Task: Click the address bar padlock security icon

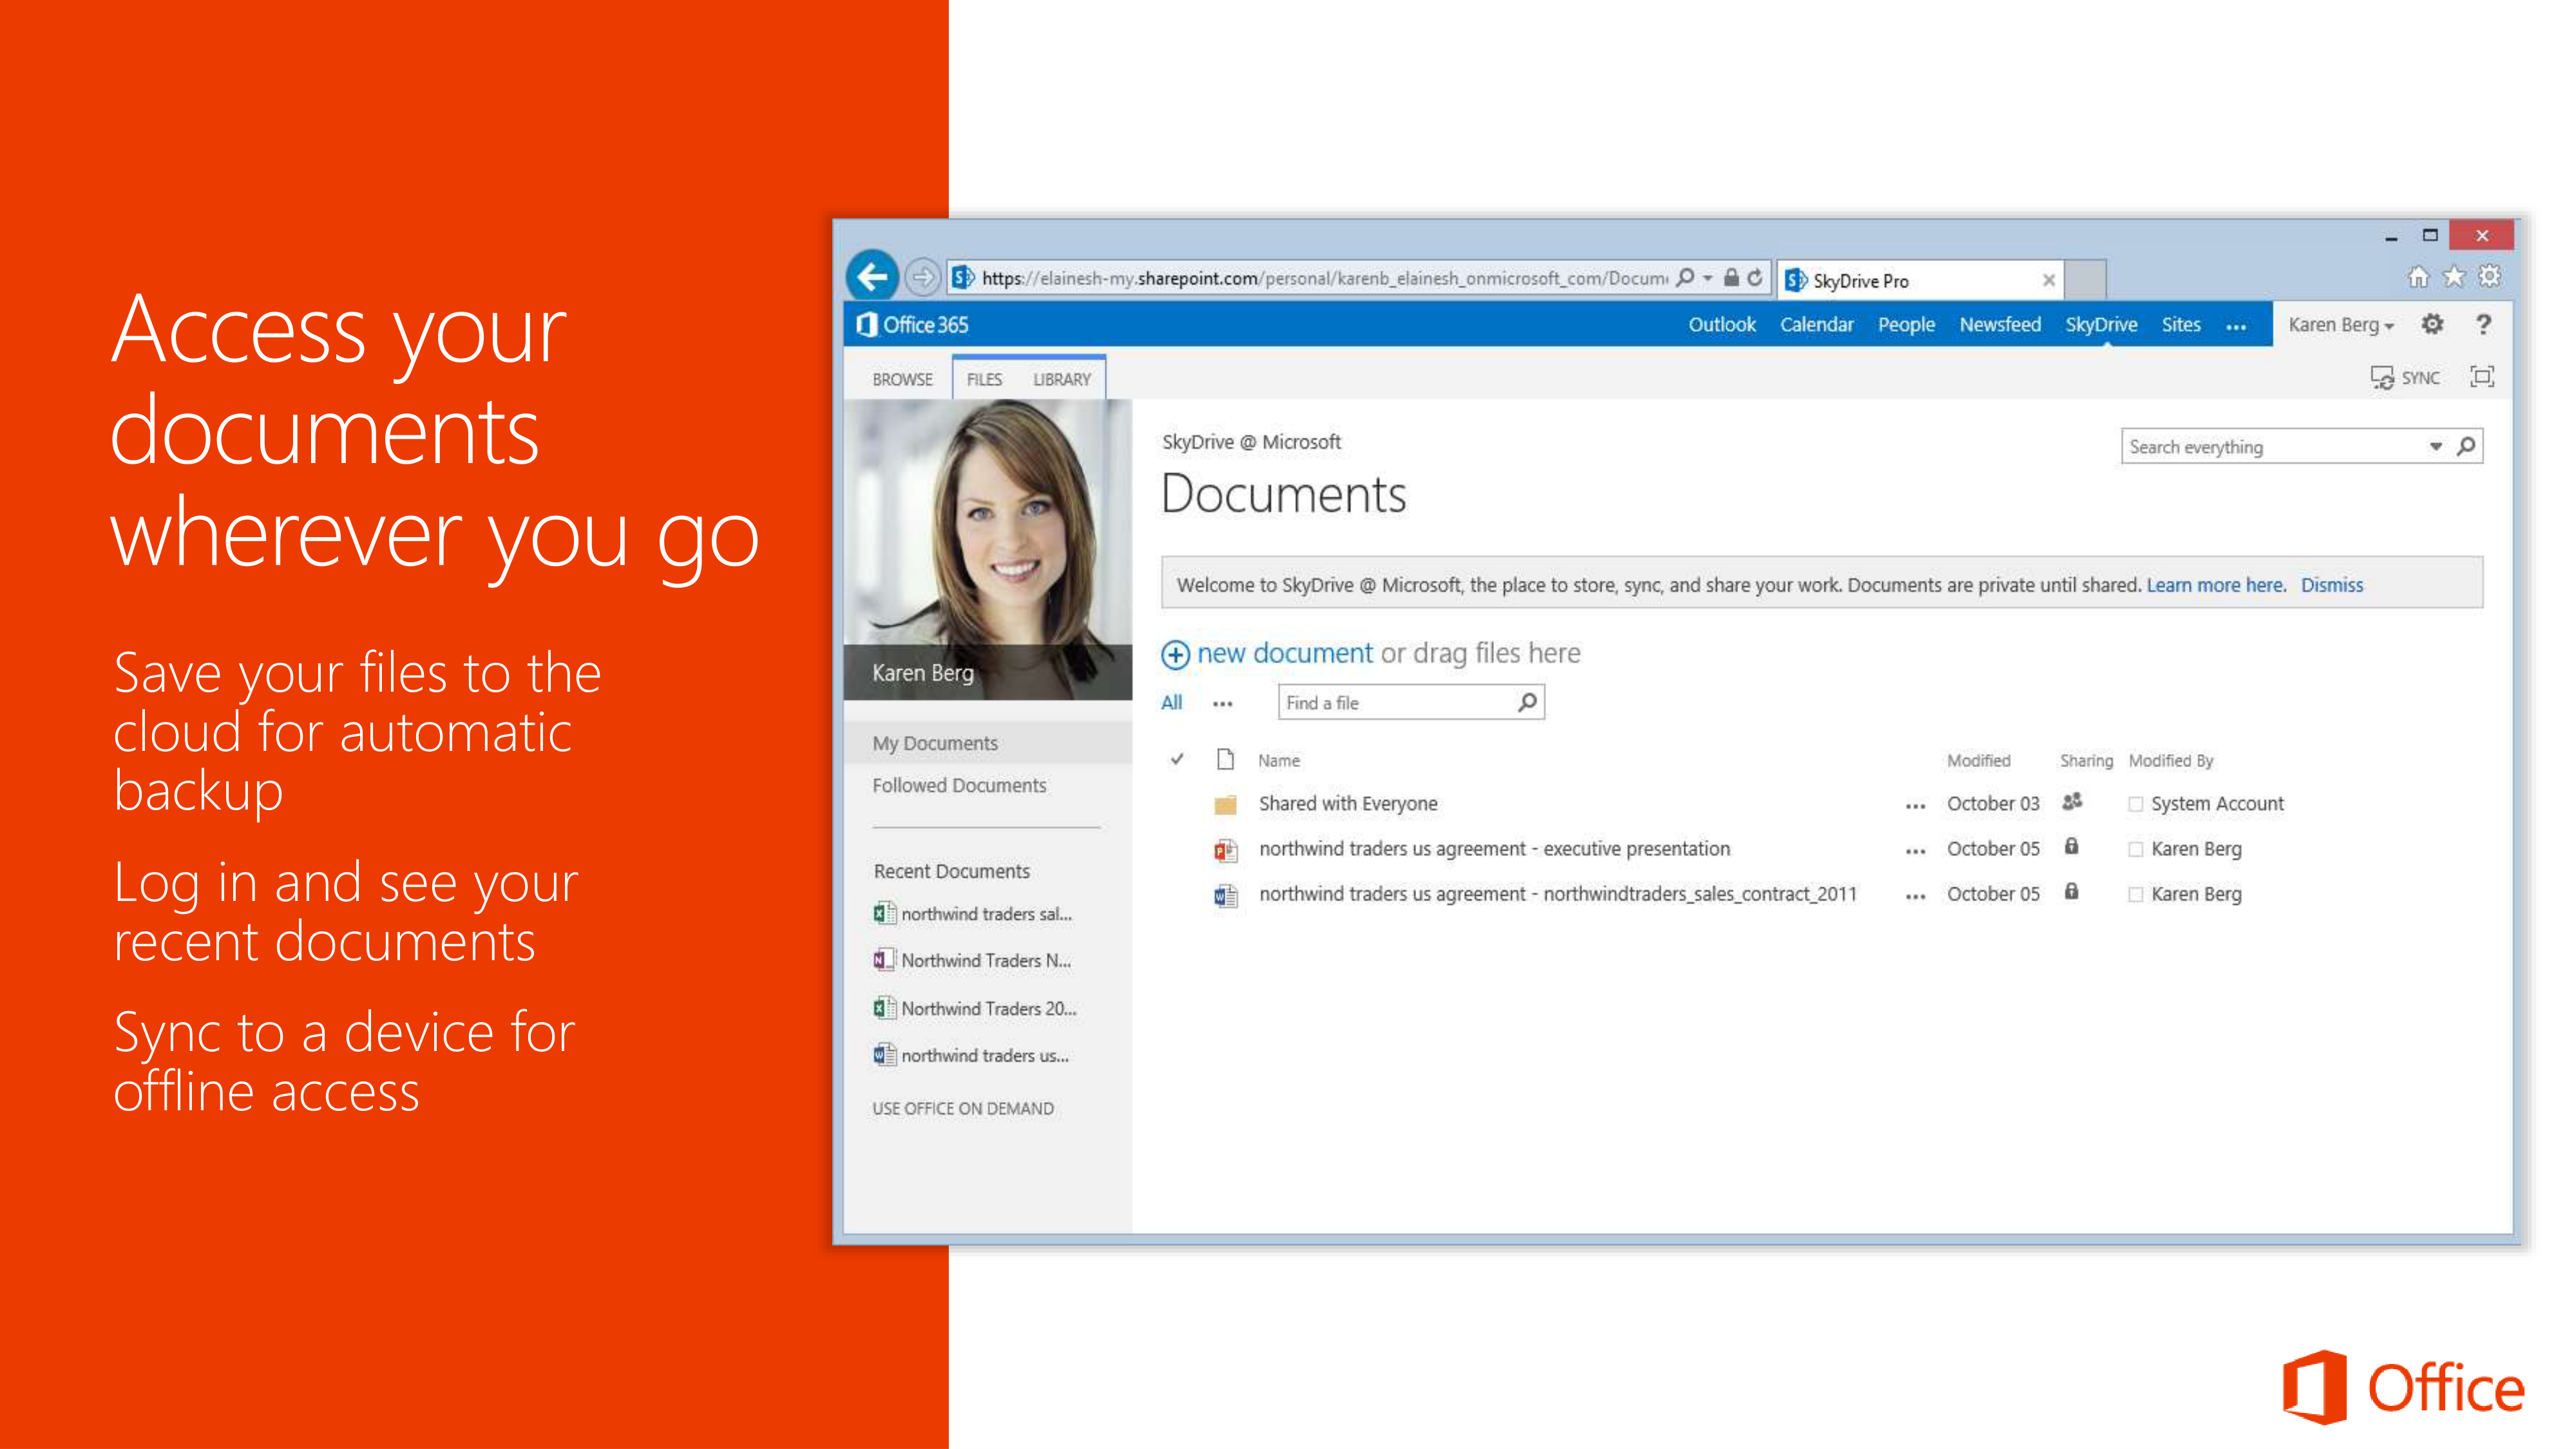Action: coord(1732,277)
